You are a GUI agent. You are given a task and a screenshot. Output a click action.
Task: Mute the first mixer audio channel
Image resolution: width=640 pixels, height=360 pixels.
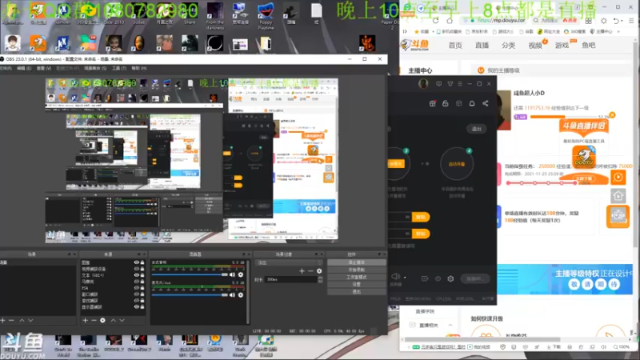click(x=232, y=274)
